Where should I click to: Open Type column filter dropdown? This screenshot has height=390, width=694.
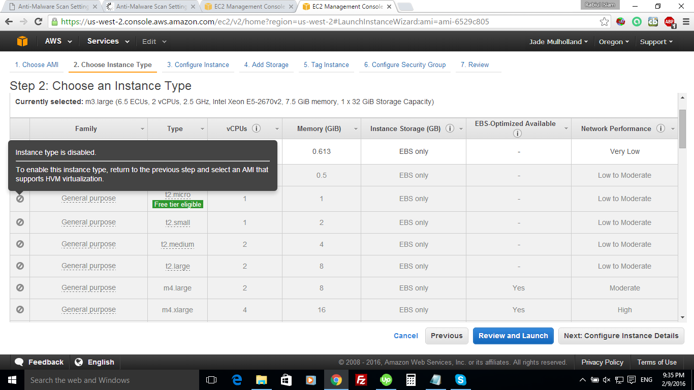[202, 129]
